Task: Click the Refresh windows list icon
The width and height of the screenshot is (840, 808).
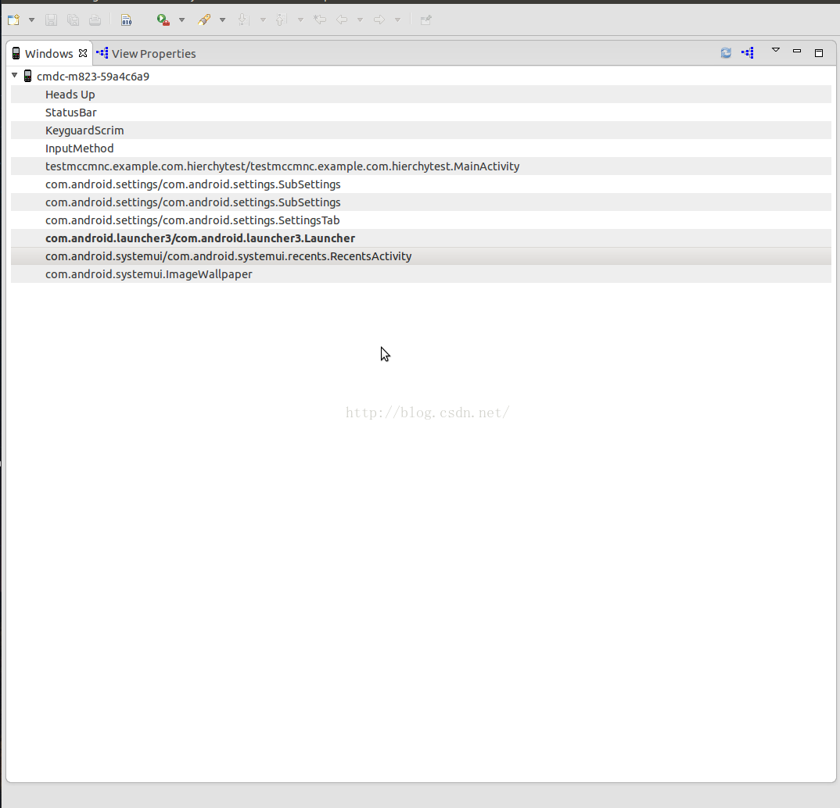Action: click(x=726, y=52)
